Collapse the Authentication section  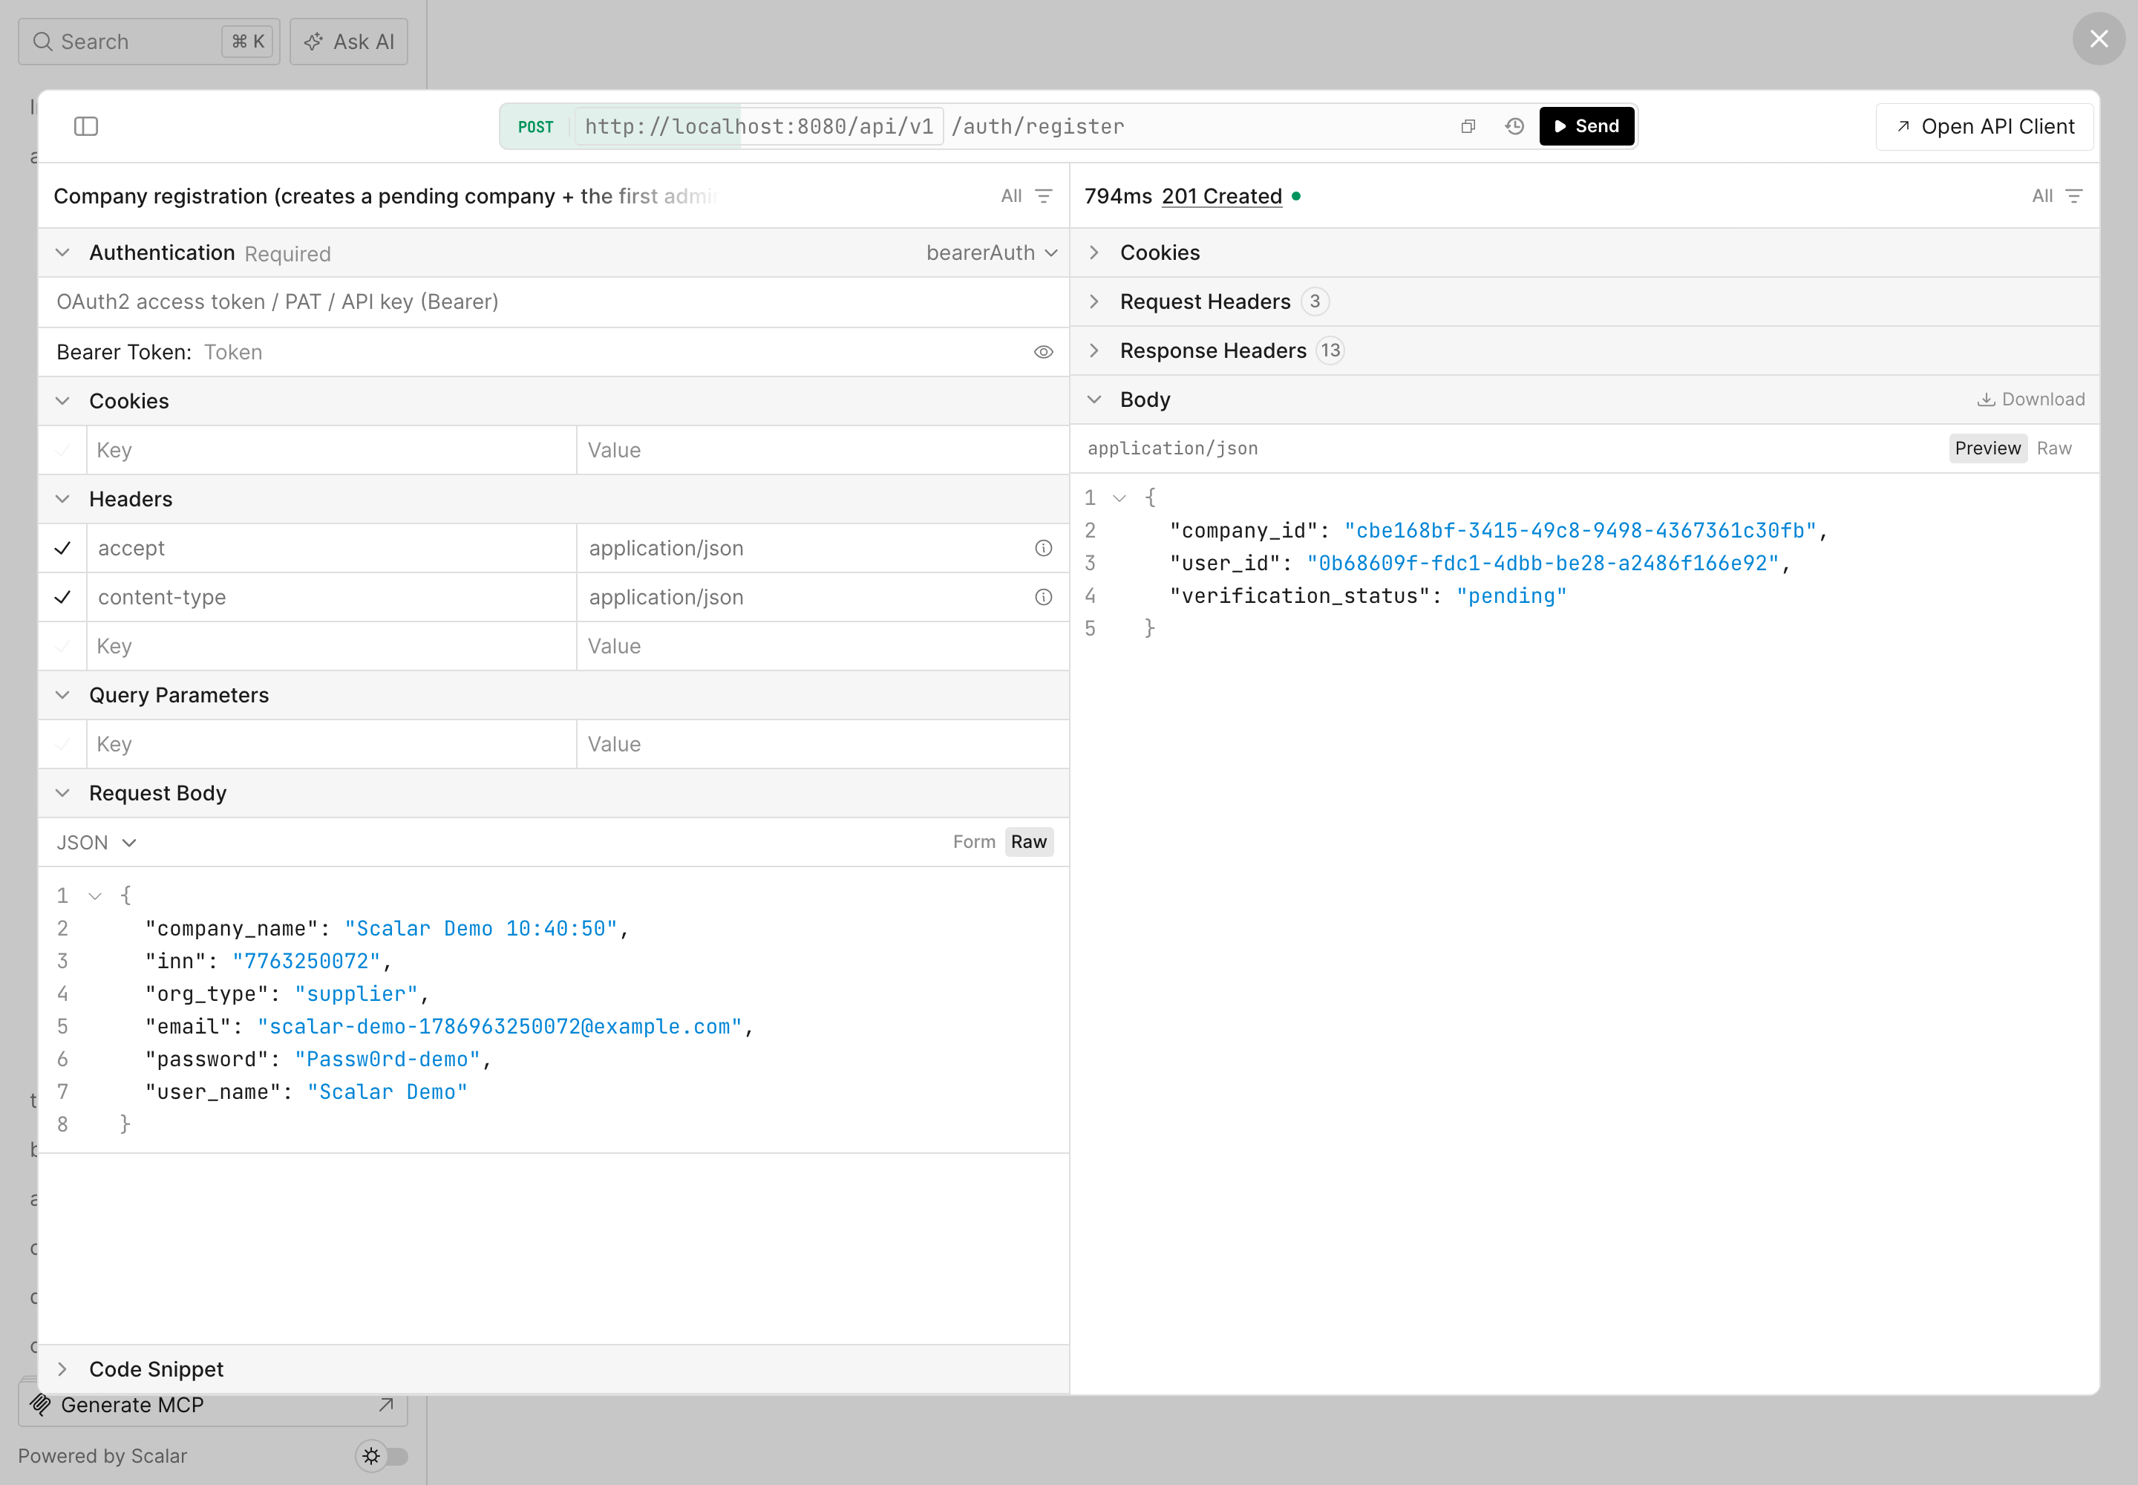(62, 252)
